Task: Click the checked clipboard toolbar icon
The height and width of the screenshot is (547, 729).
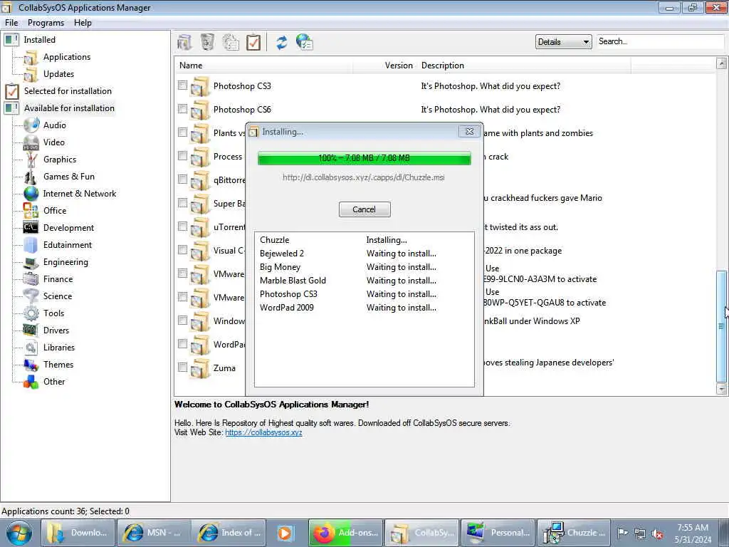Action: 253,42
